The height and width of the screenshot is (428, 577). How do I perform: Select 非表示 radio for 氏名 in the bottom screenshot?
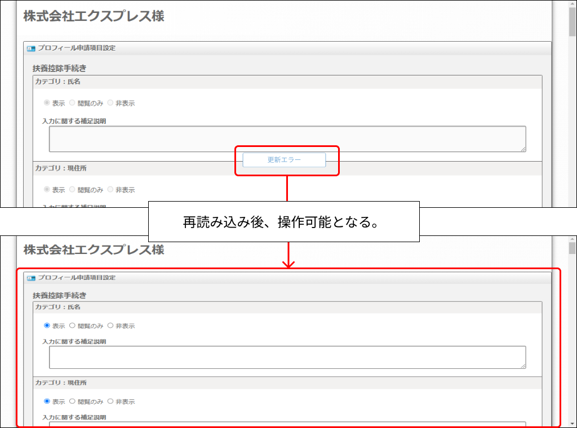[110, 326]
